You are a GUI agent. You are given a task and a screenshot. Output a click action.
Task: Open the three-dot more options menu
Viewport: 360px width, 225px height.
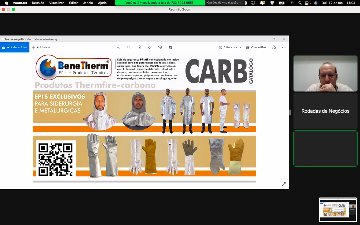(284, 47)
